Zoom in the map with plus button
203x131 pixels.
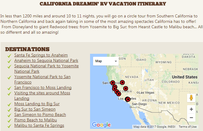(191, 109)
